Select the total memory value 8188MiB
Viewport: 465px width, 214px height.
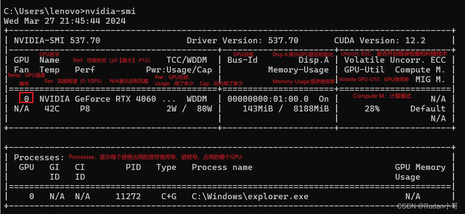tap(311, 109)
